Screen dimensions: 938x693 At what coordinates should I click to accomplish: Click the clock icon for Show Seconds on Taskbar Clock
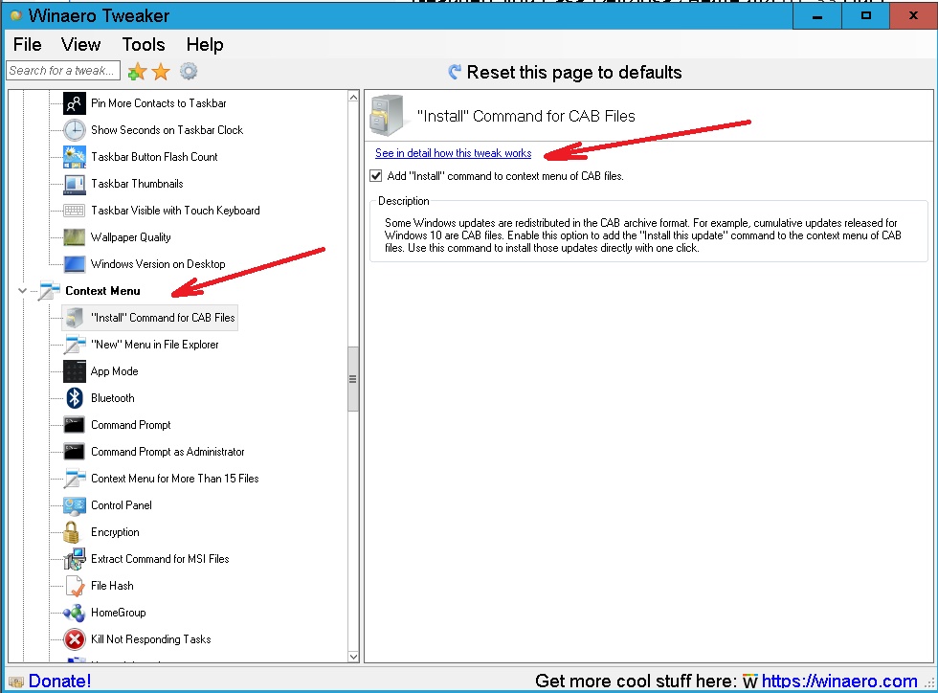click(75, 130)
